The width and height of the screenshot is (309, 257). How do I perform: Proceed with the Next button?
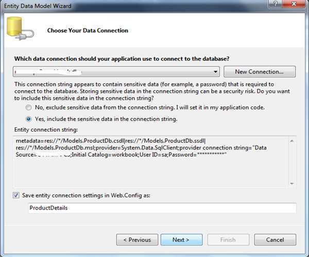pos(181,240)
